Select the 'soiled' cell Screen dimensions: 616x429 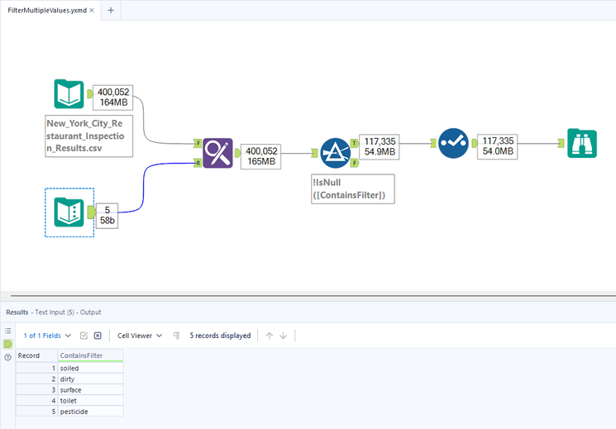click(x=90, y=368)
